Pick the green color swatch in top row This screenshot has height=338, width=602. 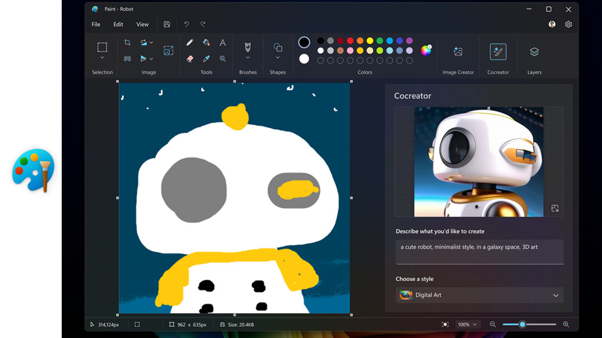[380, 41]
